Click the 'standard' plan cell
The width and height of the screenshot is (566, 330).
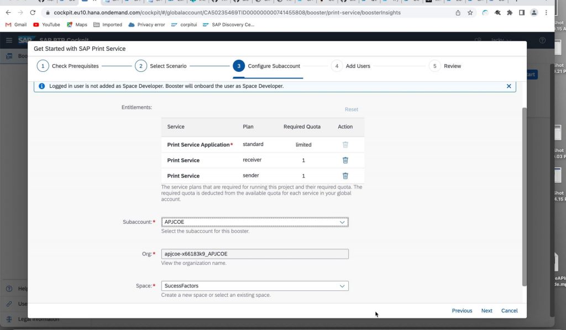tap(253, 144)
